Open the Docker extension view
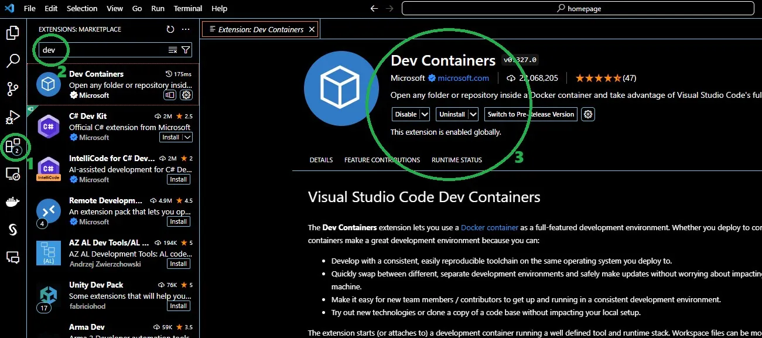Viewport: 762px width, 338px height. tap(13, 202)
